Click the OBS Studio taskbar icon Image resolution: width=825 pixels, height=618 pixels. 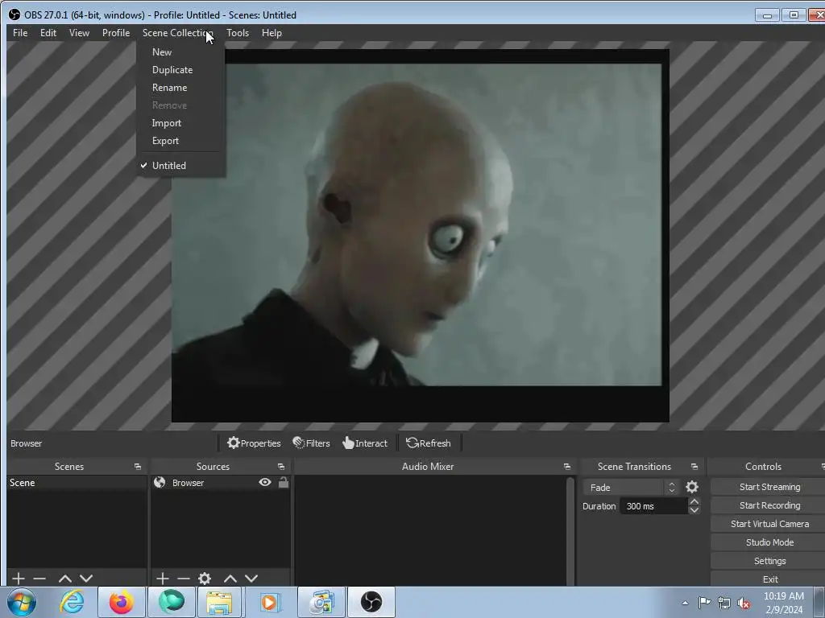(x=371, y=602)
